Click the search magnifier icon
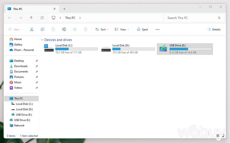 tap(219, 18)
